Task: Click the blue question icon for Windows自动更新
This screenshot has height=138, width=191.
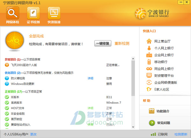Action: tap(7, 84)
